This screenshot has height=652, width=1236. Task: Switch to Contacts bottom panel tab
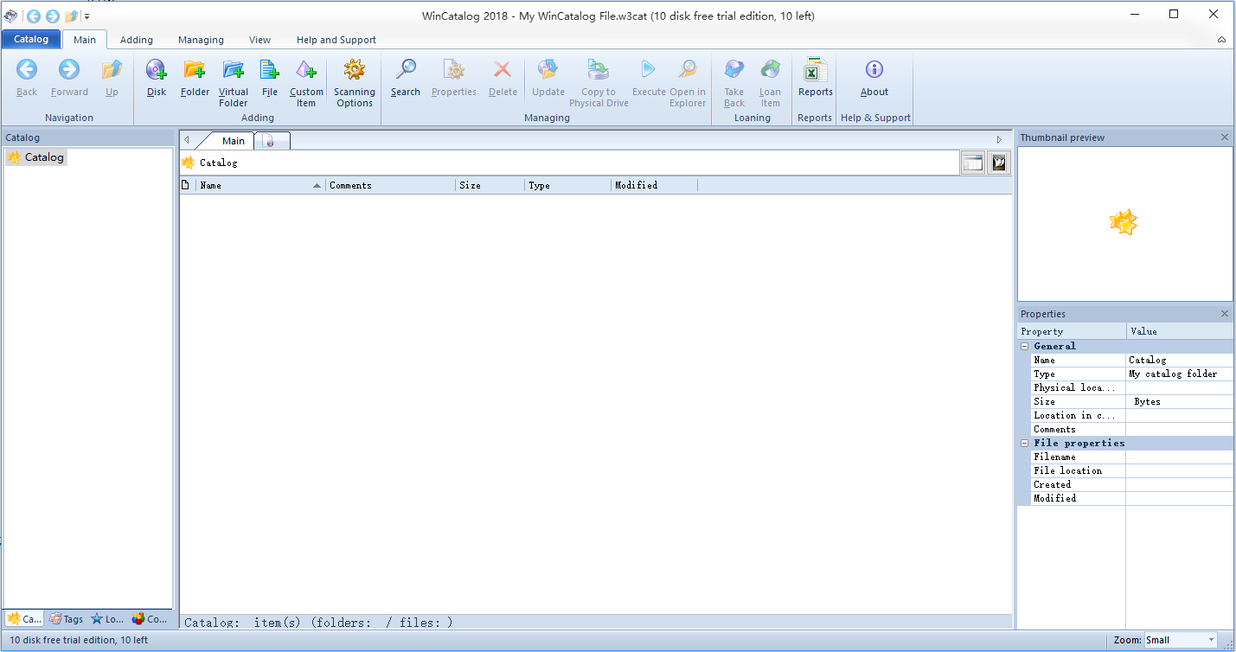pos(150,619)
